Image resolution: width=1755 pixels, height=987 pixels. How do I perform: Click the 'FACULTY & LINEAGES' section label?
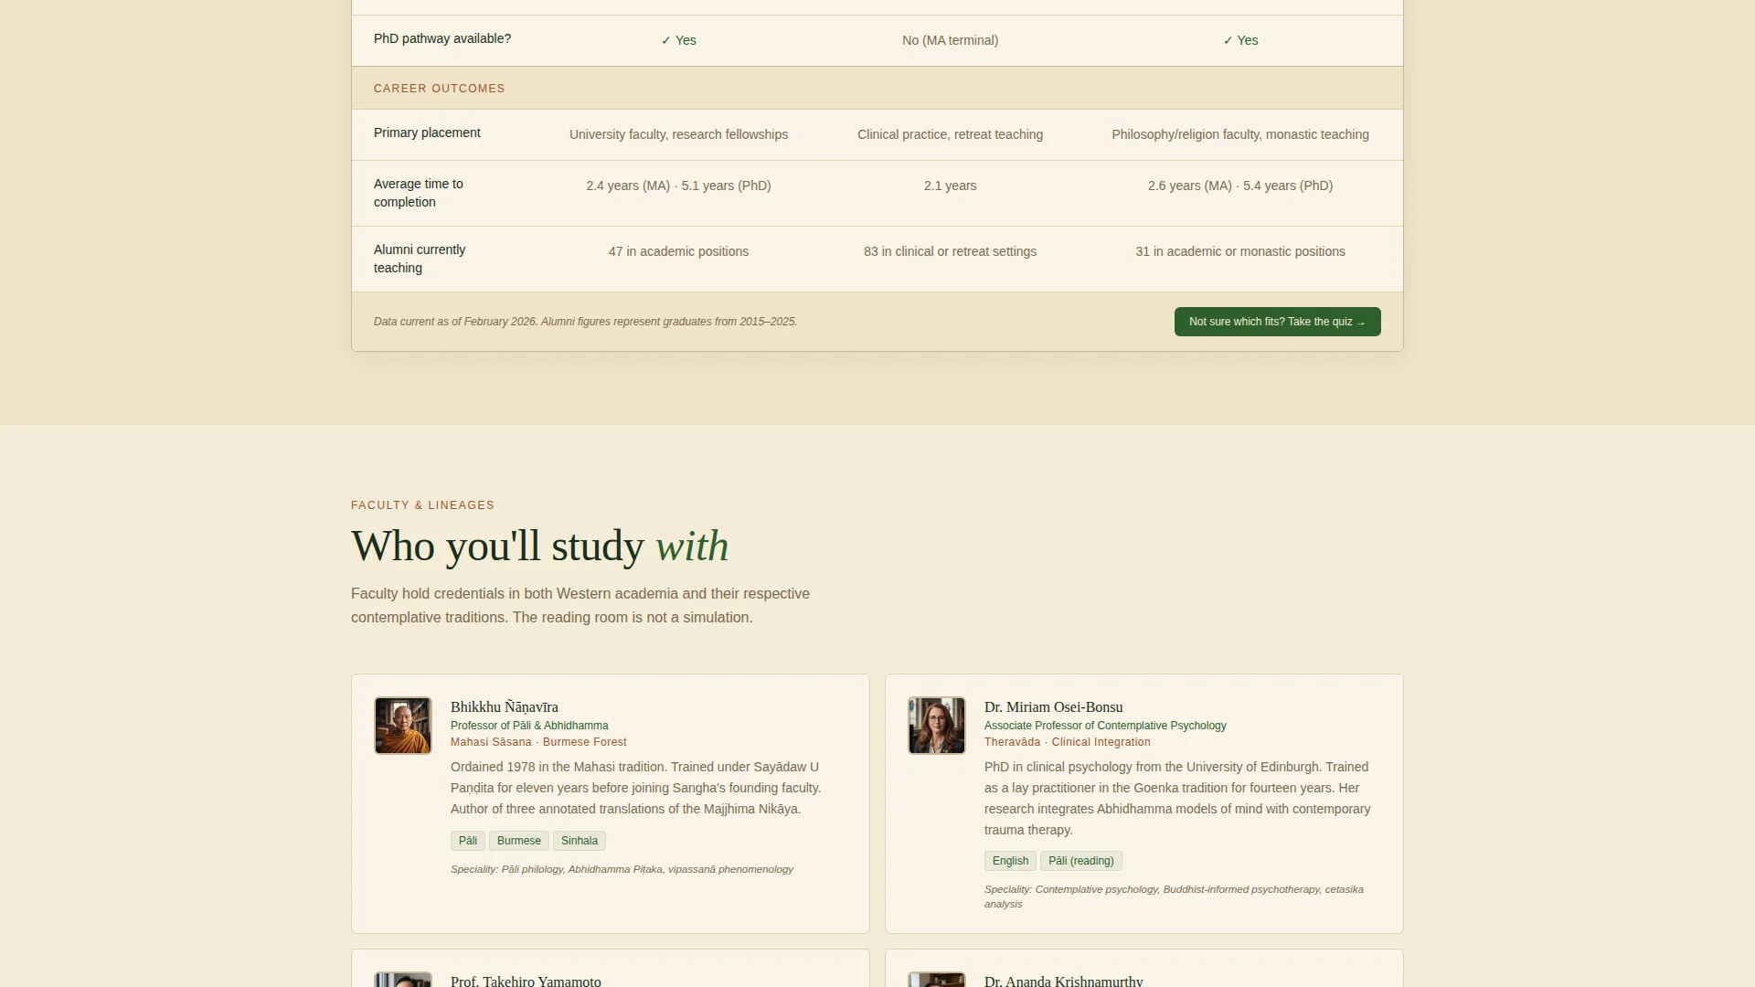coord(422,505)
